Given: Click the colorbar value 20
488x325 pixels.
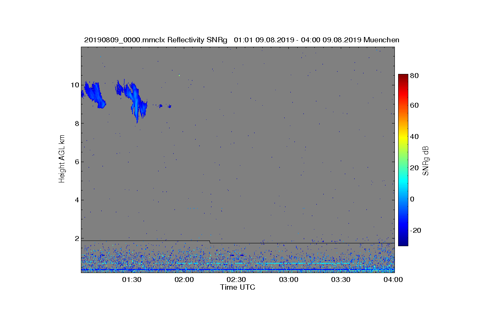Looking at the screenshot, I should 415,168.
